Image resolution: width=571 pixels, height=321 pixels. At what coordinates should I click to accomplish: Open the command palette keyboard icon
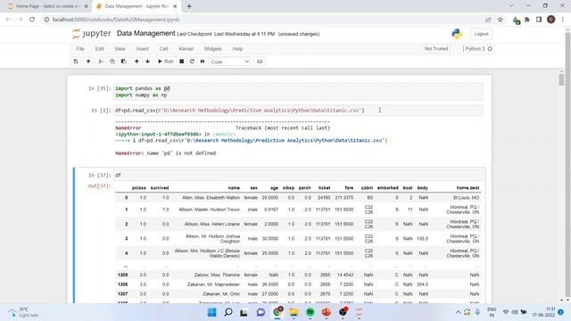(260, 62)
